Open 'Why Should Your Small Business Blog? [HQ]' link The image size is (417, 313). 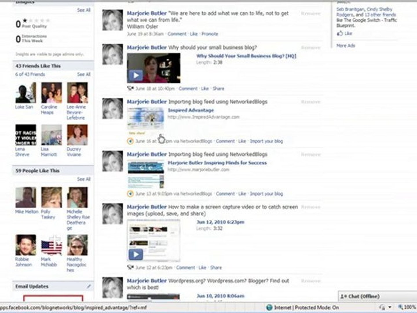pyautogui.click(x=246, y=56)
